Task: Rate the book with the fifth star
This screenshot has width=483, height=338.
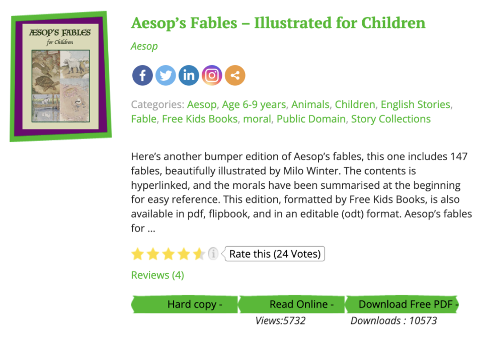Action: [199, 254]
